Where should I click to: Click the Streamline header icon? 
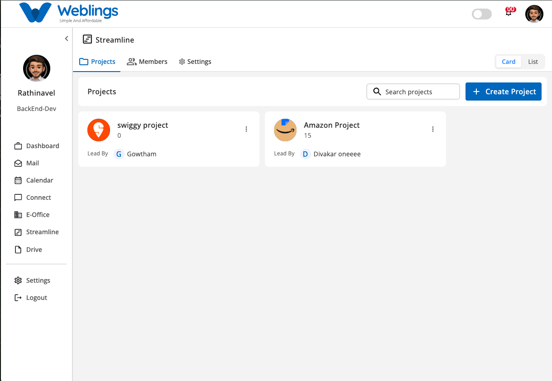[87, 39]
